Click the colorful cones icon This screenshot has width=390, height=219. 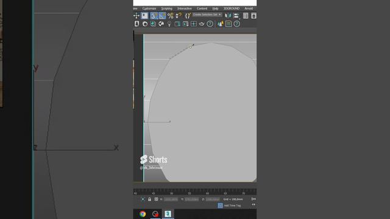coord(221,24)
